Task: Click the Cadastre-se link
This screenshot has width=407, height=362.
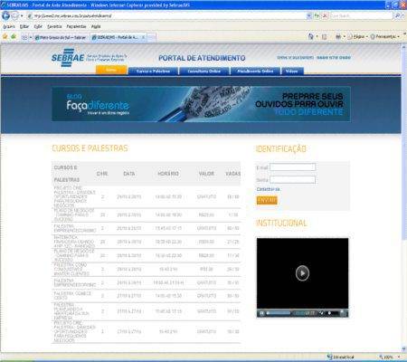Action: point(268,189)
